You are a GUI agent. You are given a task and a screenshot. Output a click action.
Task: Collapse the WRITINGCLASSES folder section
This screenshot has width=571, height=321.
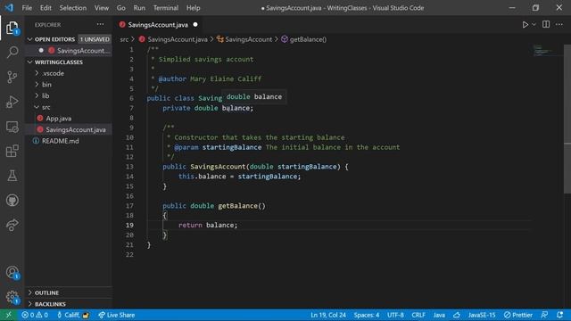[58, 62]
